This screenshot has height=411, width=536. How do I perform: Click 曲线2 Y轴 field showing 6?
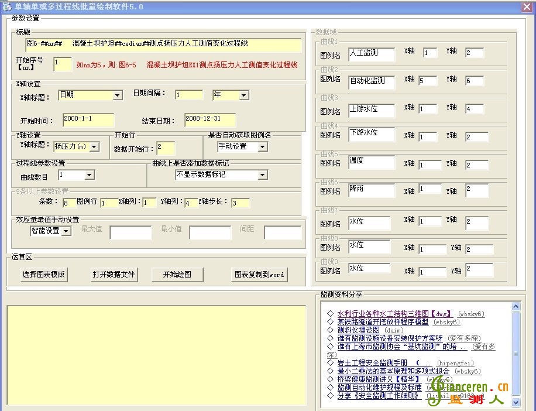click(x=475, y=81)
